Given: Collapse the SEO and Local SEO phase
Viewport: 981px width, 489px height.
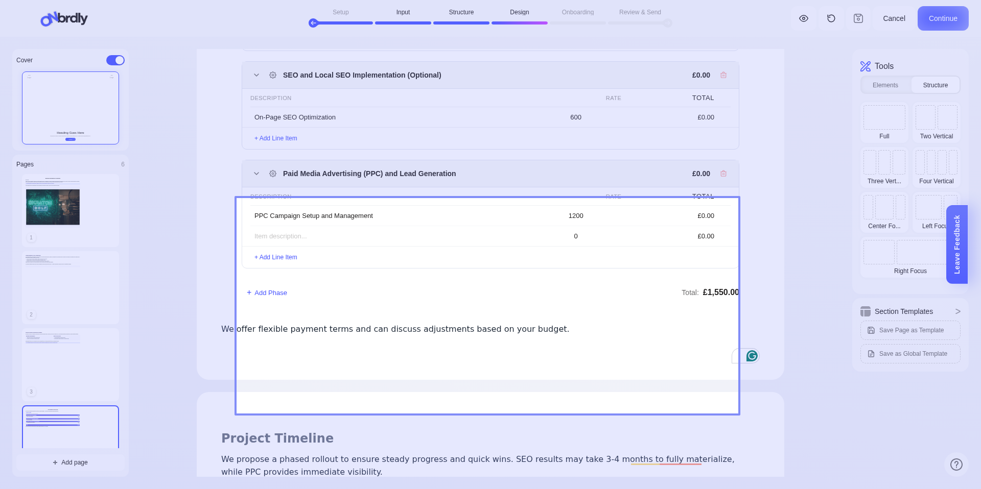Looking at the screenshot, I should tap(256, 75).
